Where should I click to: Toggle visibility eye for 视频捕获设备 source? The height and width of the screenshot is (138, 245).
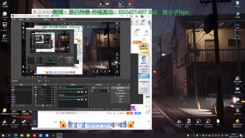tap(52, 94)
